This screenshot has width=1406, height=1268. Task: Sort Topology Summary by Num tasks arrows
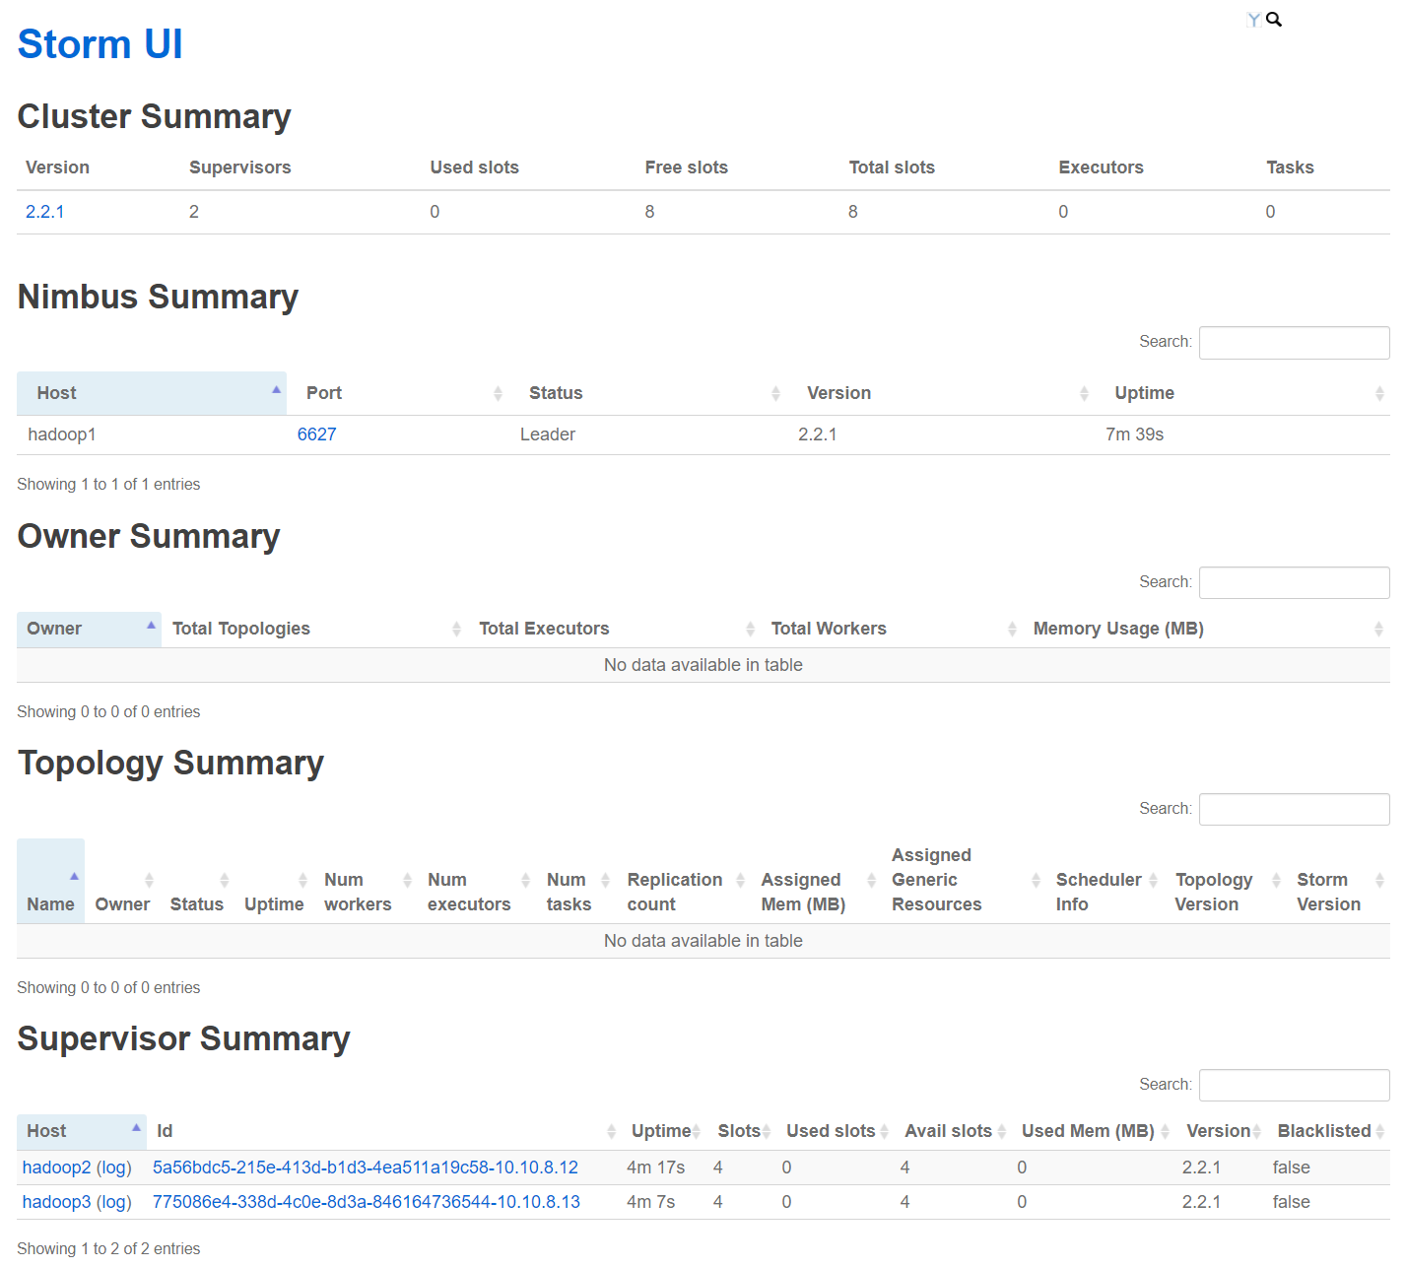pyautogui.click(x=605, y=880)
